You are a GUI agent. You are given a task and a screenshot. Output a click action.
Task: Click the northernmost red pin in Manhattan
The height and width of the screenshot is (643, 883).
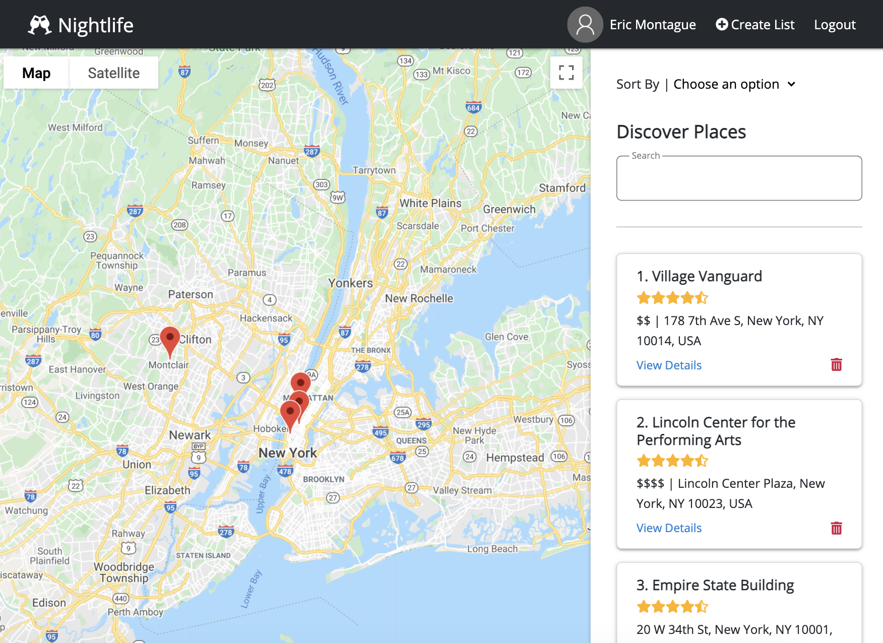coord(300,383)
